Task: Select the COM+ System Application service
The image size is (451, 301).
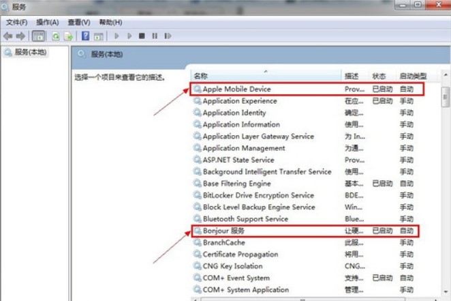Action: [x=307, y=290]
